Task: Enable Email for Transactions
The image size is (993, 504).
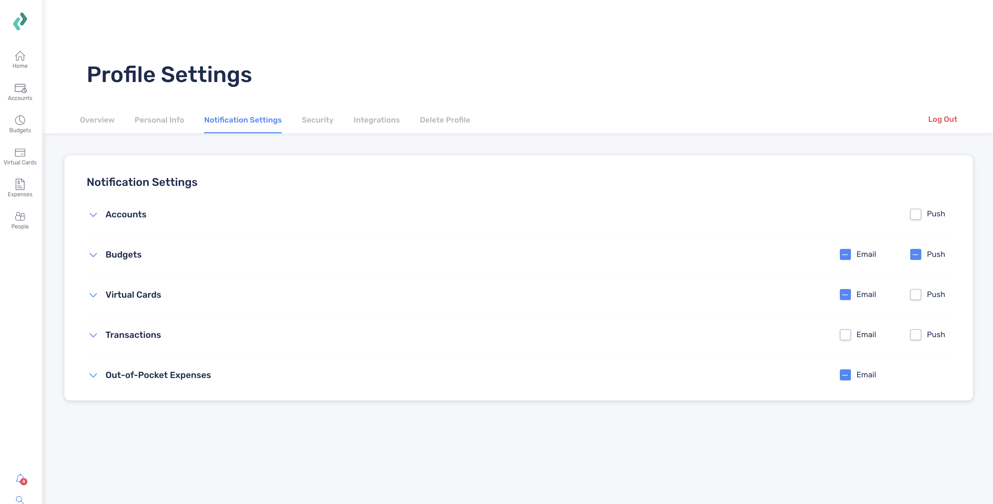Action: [x=845, y=335]
